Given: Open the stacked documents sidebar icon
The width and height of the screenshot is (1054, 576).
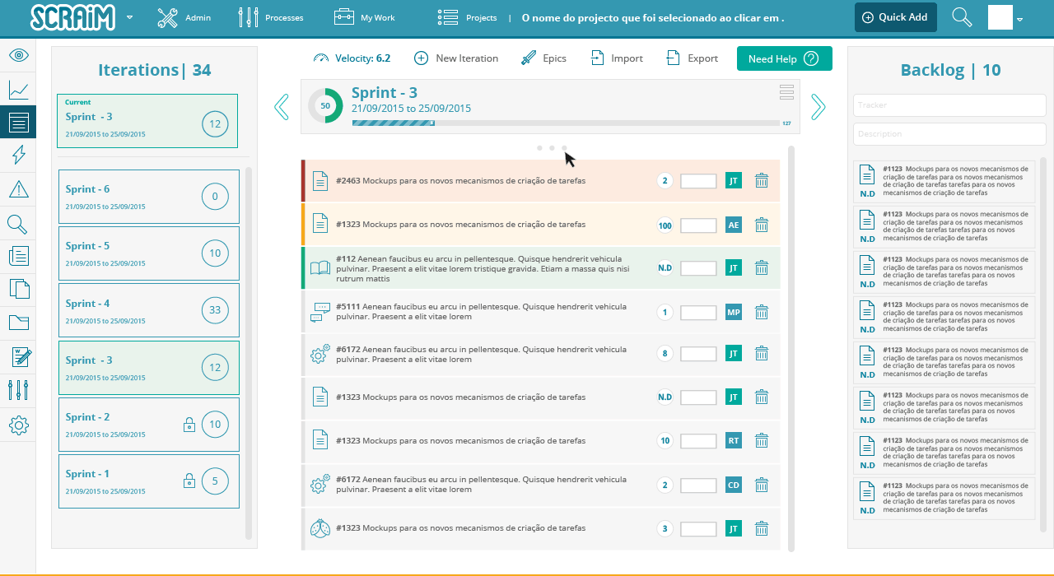Looking at the screenshot, I should [18, 290].
